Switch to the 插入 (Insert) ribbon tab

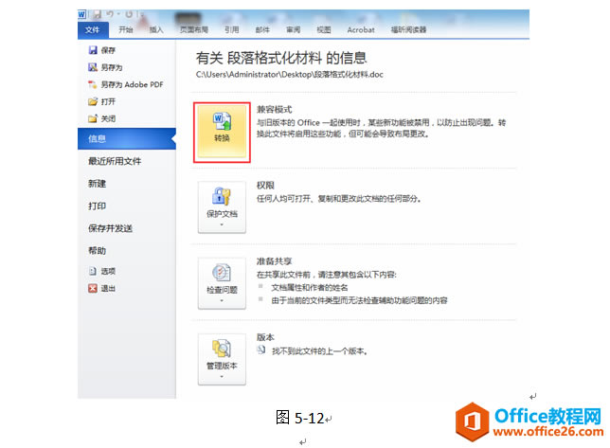tap(156, 30)
